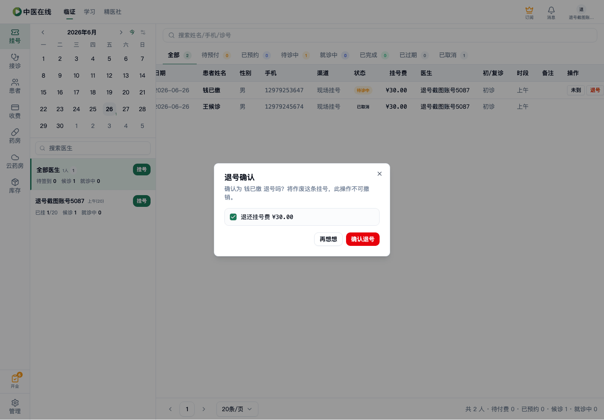Select page 1 in pagination
The width and height of the screenshot is (604, 420).
[187, 409]
